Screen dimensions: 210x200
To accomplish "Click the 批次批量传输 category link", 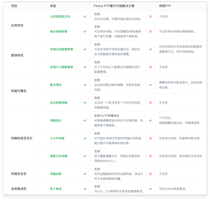I will click(x=58, y=102).
